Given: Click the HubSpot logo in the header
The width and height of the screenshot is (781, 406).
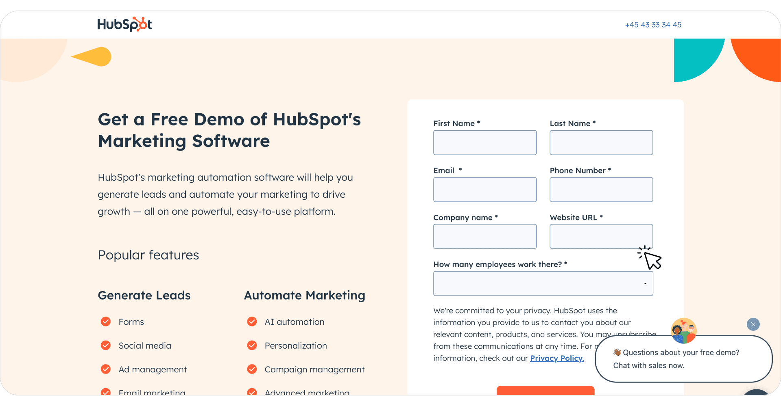Looking at the screenshot, I should tap(124, 24).
